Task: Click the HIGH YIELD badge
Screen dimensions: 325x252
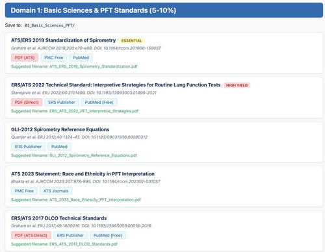Action: click(237, 85)
